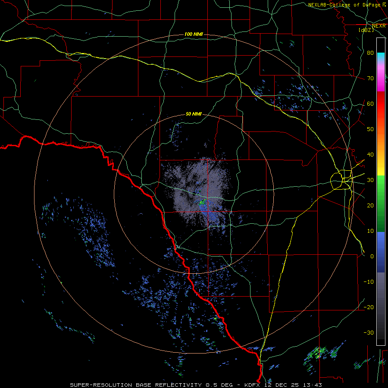Click the 50 NMI range ring label
The height and width of the screenshot is (388, 388).
194,114
